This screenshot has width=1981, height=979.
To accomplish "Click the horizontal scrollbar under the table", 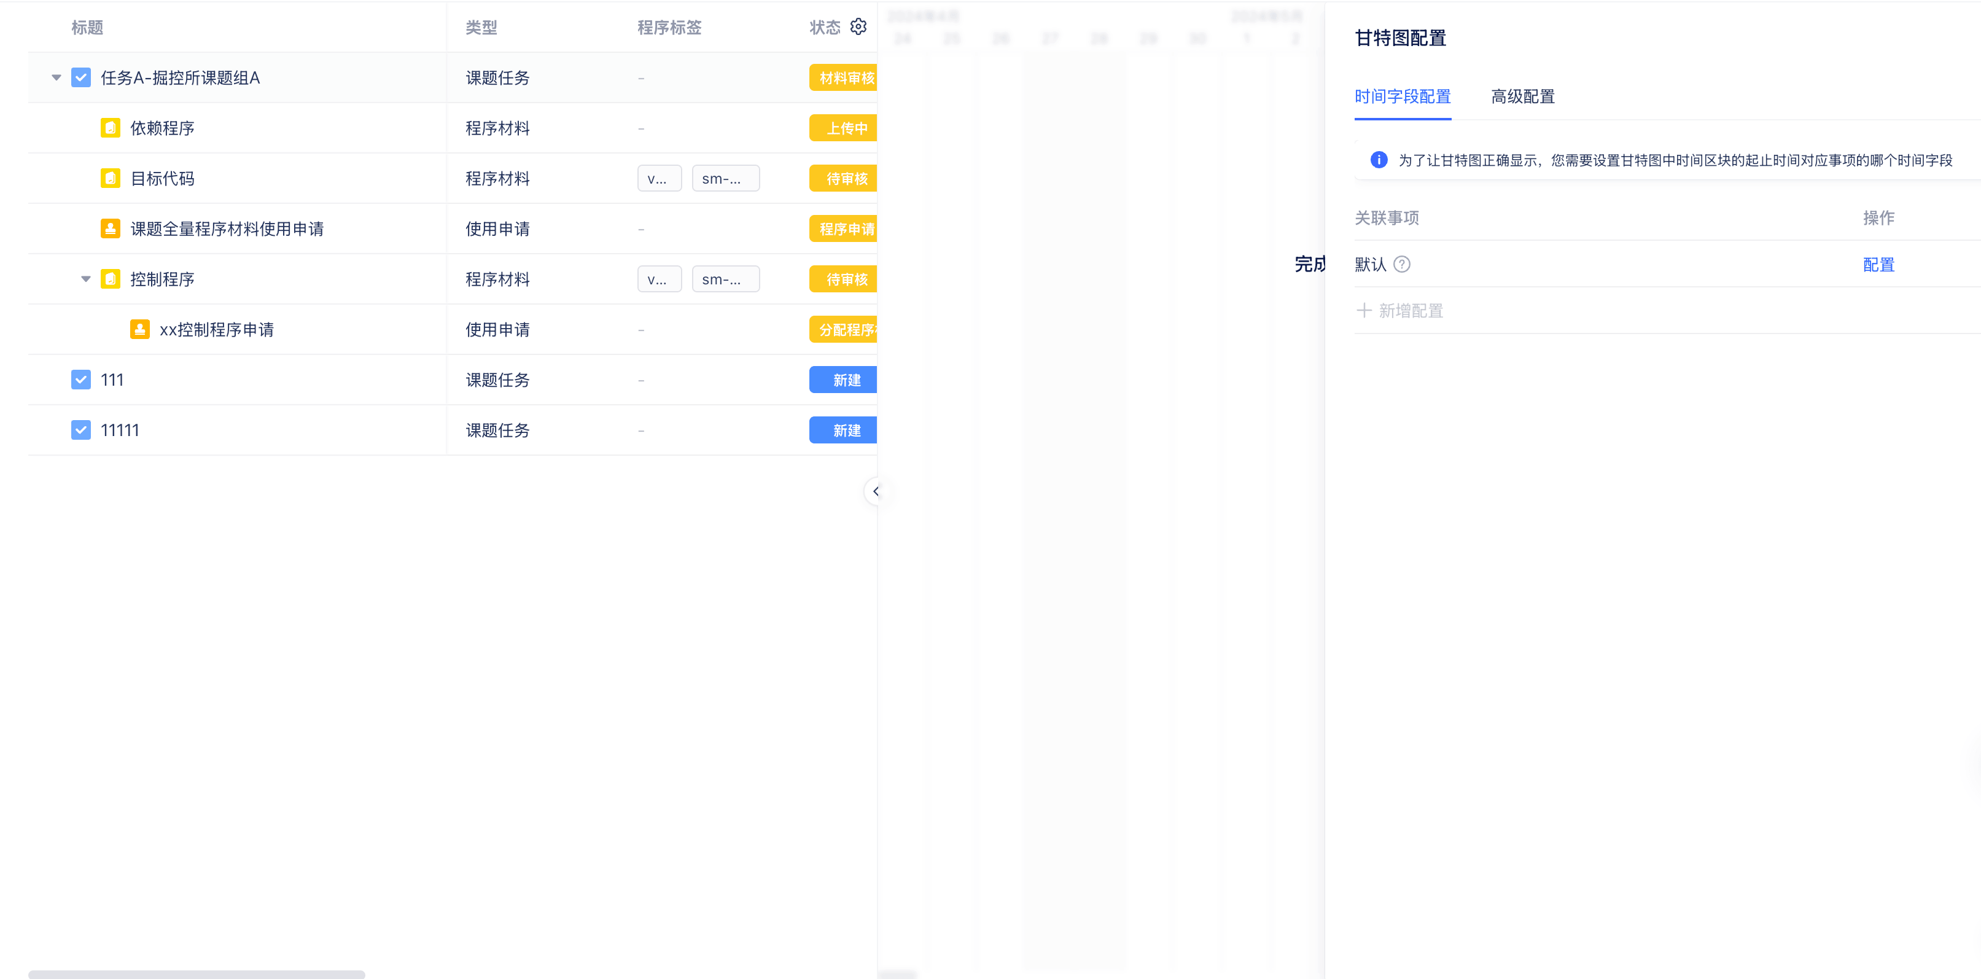I will (196, 973).
